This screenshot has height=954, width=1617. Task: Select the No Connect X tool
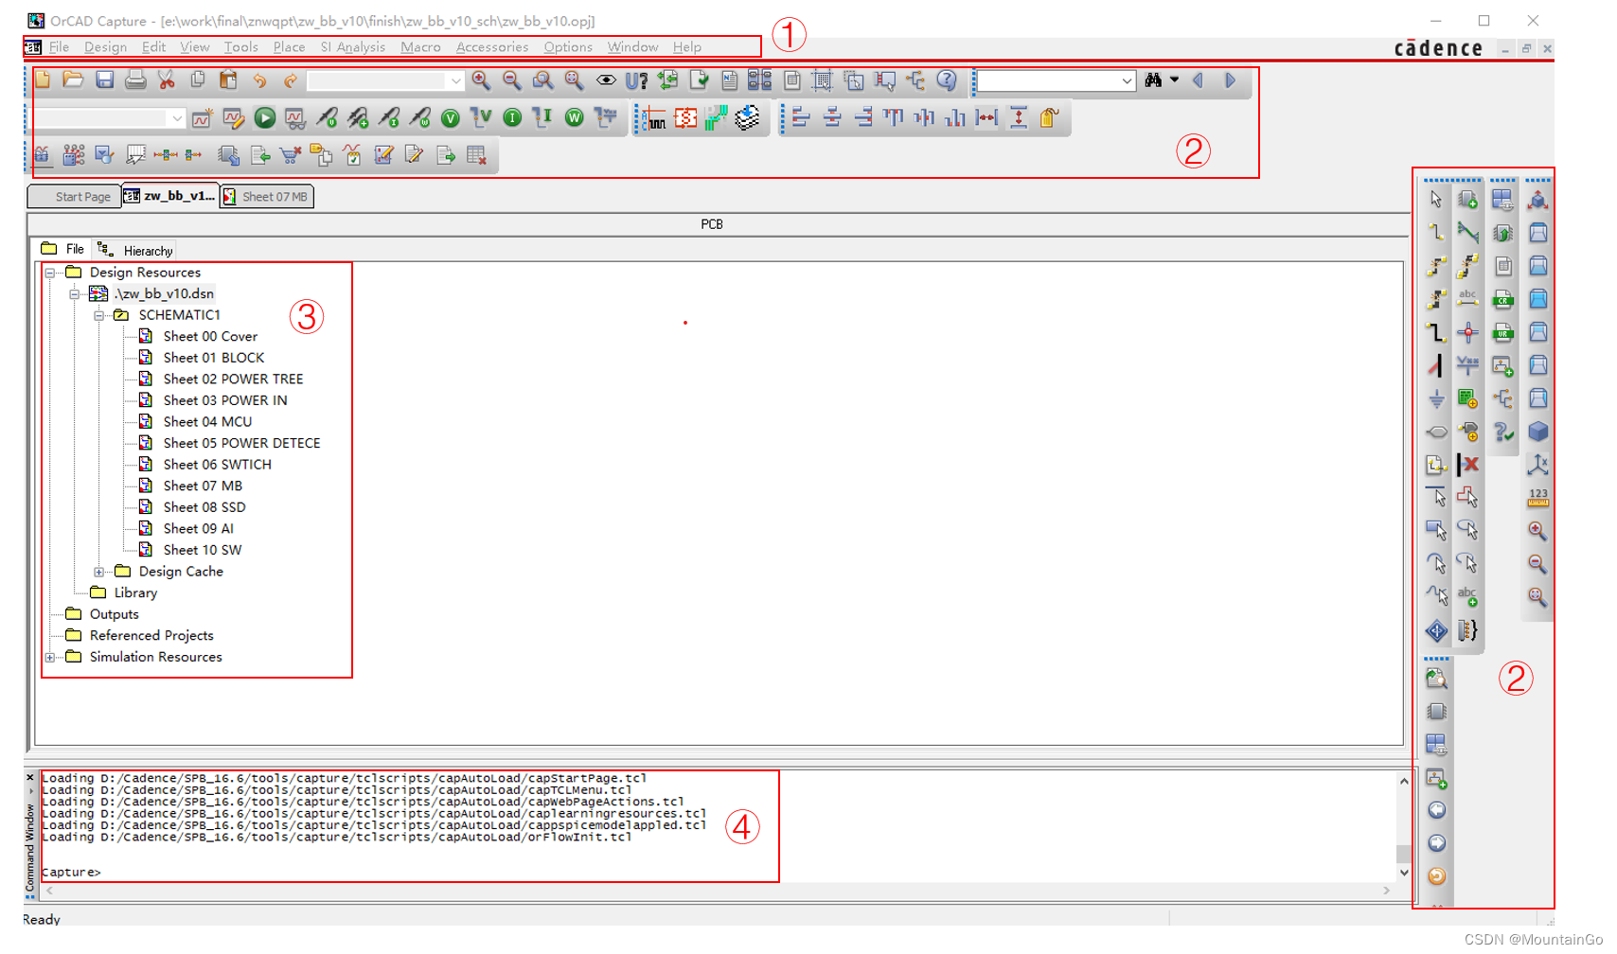click(x=1467, y=464)
